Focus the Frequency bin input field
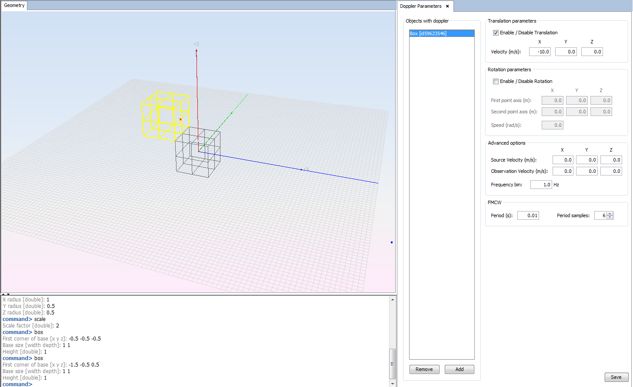The height and width of the screenshot is (387, 633). point(541,185)
